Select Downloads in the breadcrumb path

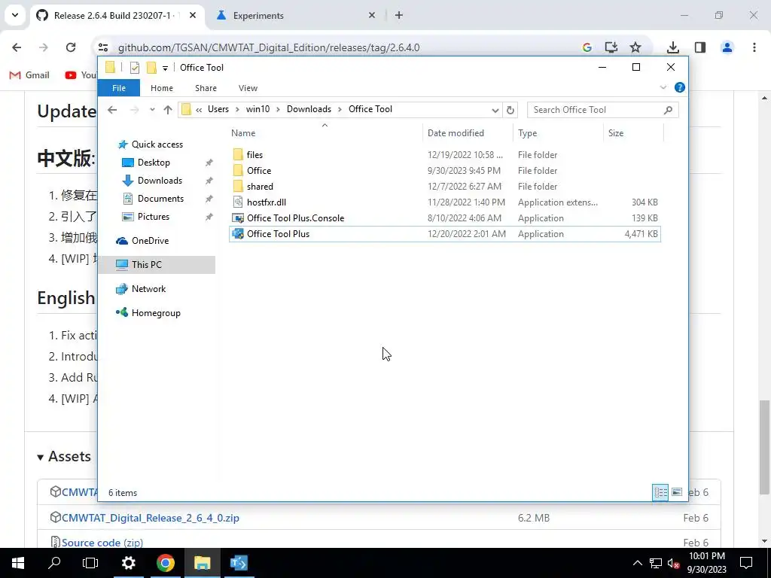309,109
